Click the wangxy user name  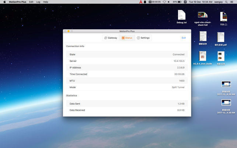point(219,2)
